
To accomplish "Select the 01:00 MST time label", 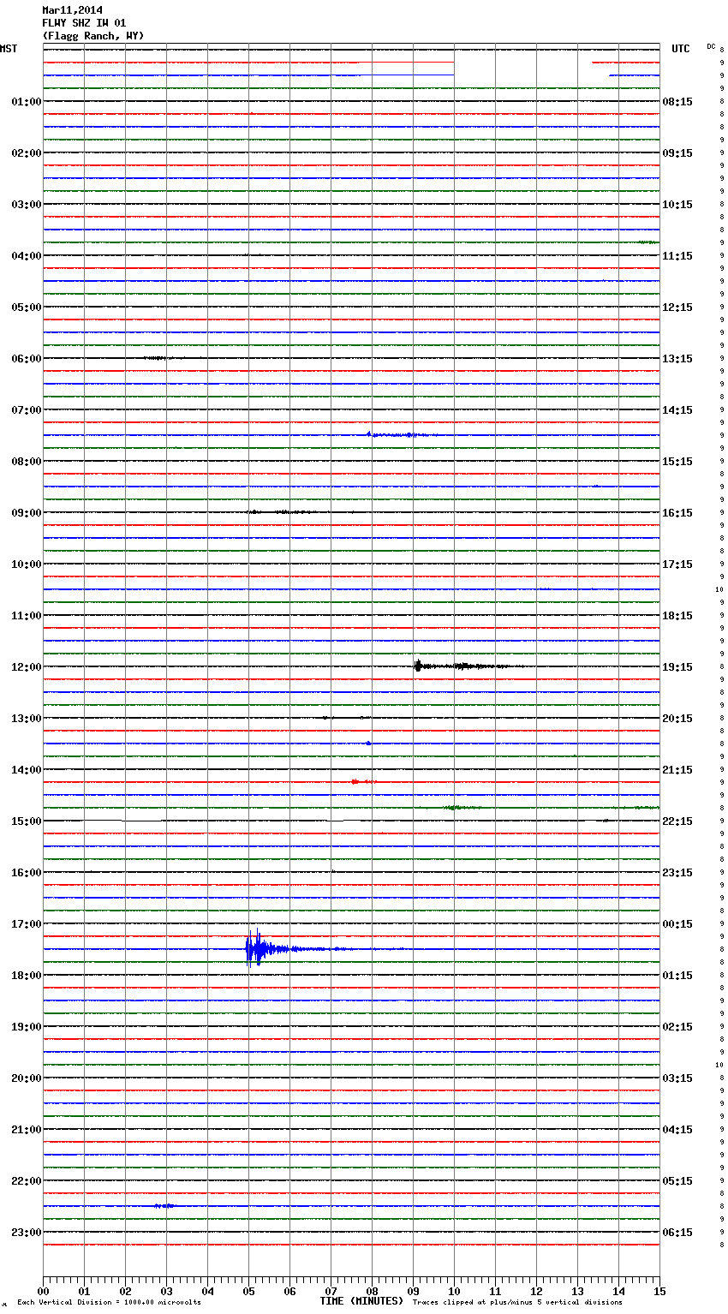I will point(27,102).
